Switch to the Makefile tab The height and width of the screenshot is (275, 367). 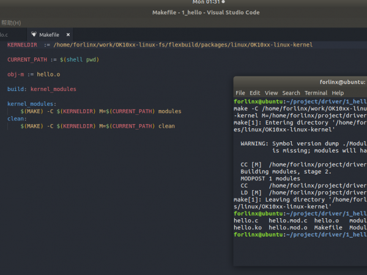pyautogui.click(x=49, y=35)
